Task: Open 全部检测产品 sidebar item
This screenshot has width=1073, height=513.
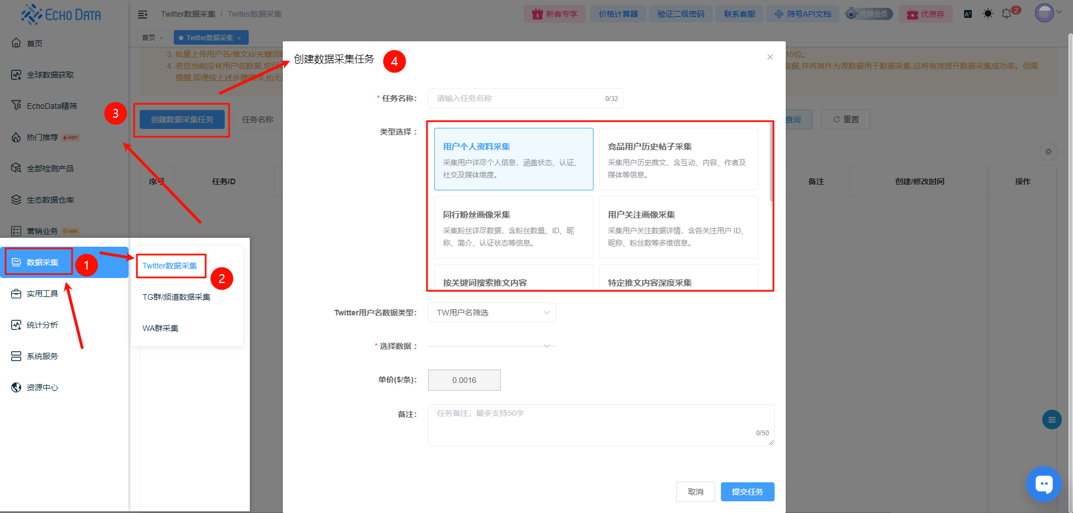Action: 50,168
